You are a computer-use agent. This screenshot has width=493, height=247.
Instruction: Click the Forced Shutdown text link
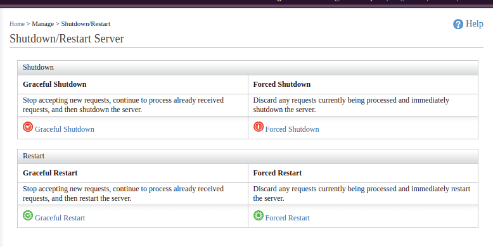(292, 129)
